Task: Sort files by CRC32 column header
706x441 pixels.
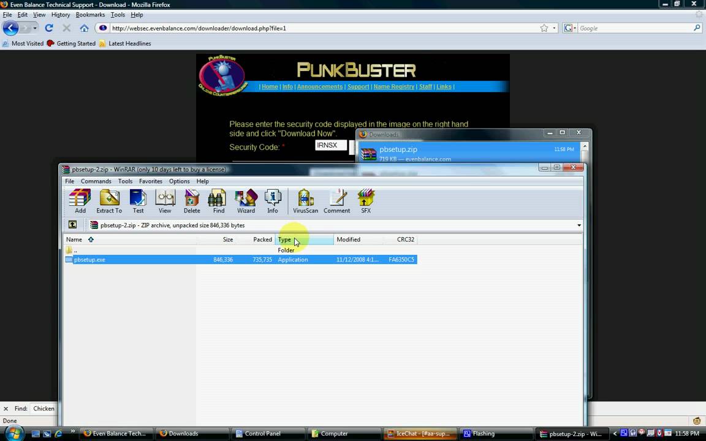Action: pyautogui.click(x=400, y=239)
